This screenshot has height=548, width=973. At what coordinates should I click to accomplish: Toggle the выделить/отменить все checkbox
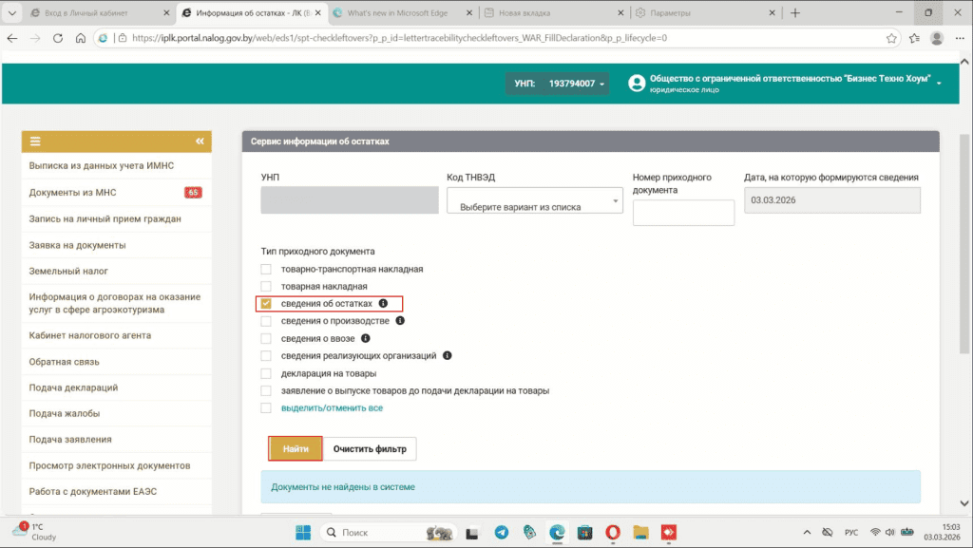click(x=266, y=407)
